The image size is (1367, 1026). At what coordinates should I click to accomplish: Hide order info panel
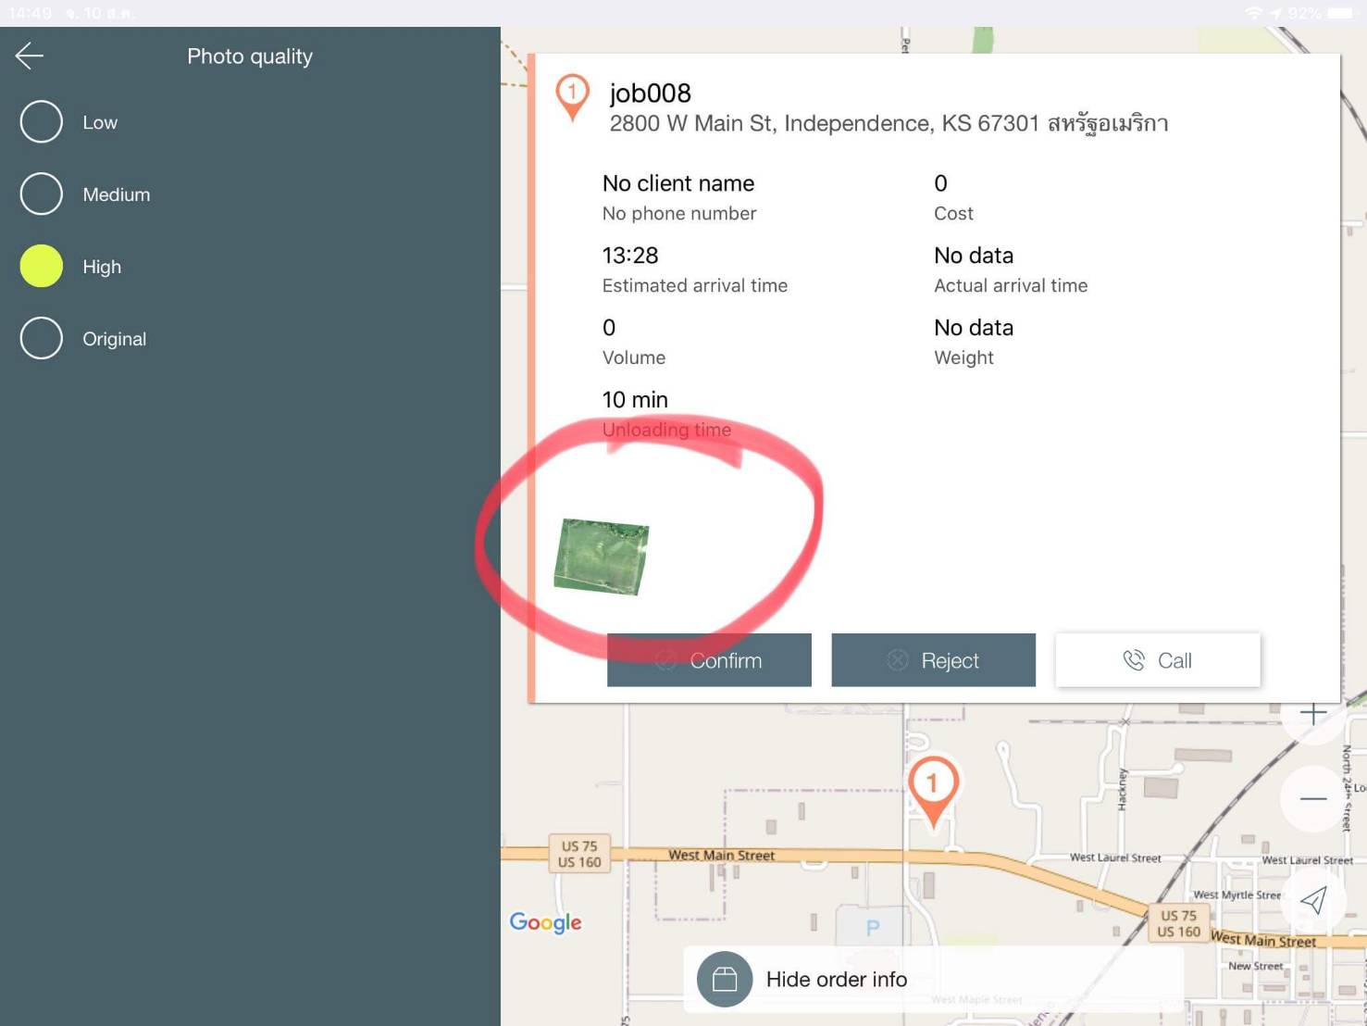[836, 979]
